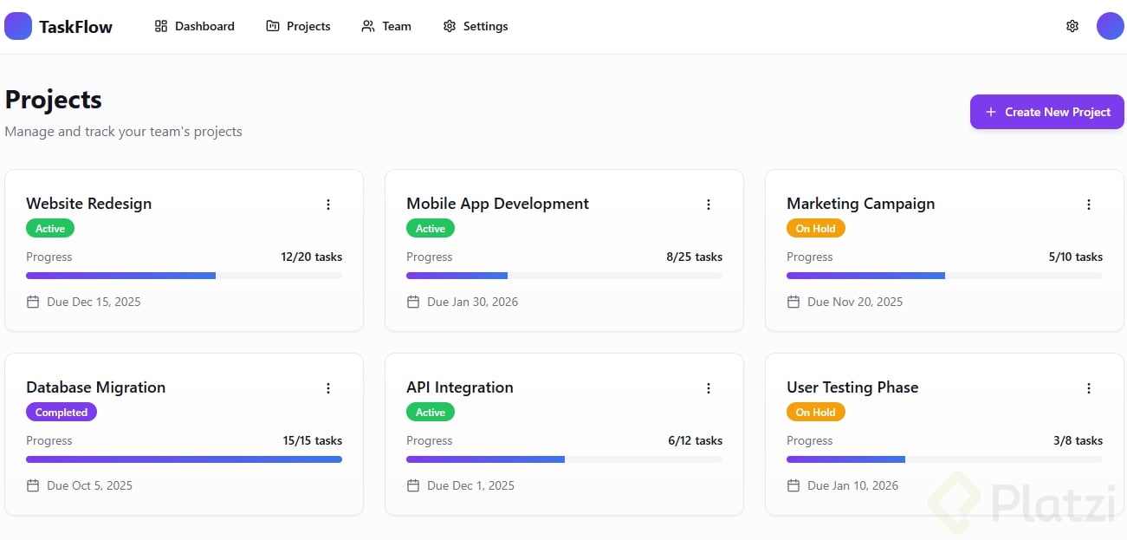Open three-dot menu for Marketing Campaign

(x=1089, y=205)
